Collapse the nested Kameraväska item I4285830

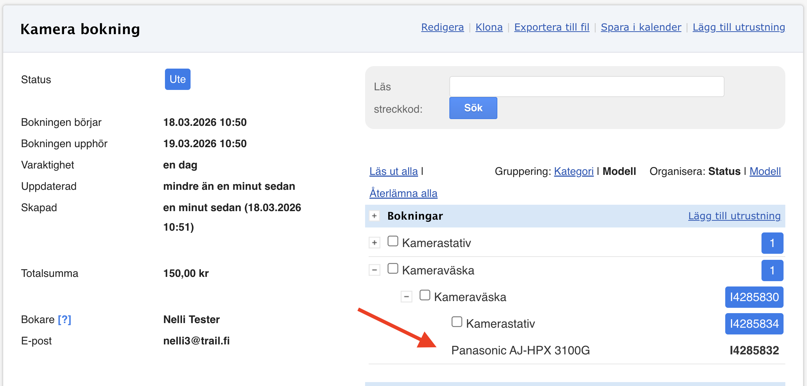[406, 296]
